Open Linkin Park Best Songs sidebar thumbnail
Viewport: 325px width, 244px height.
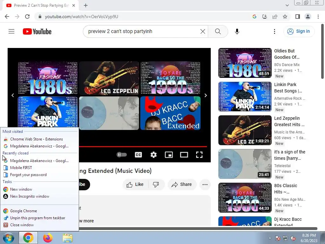245,97
